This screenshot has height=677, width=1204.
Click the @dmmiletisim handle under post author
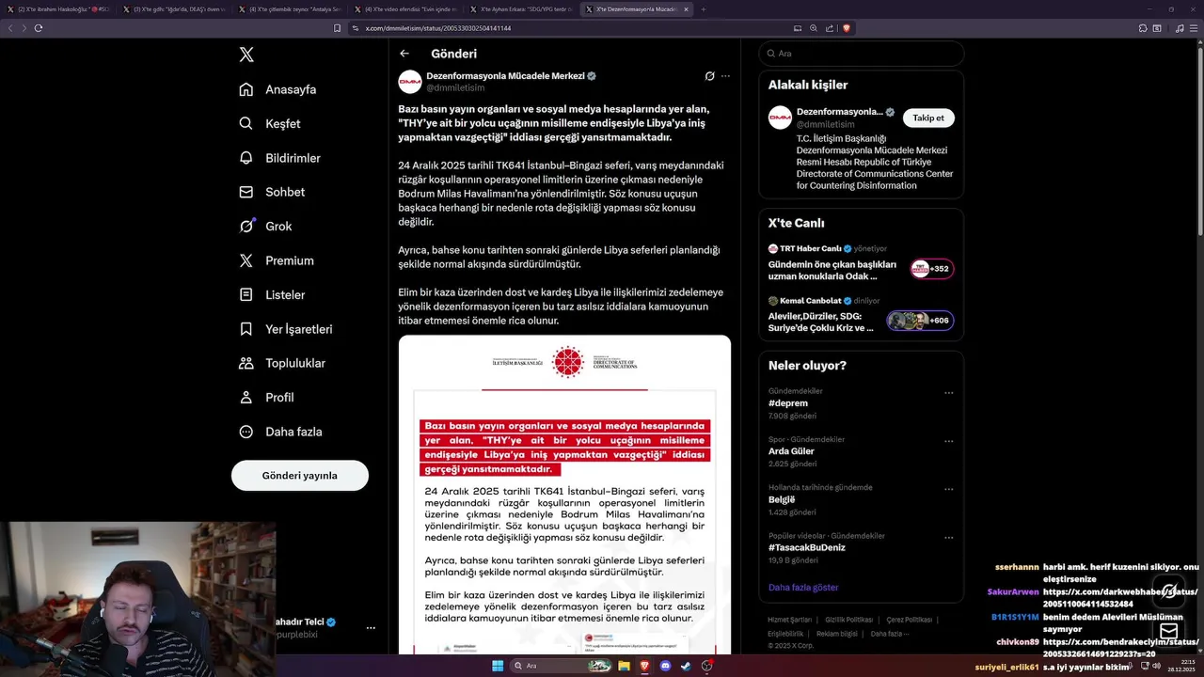pos(456,87)
